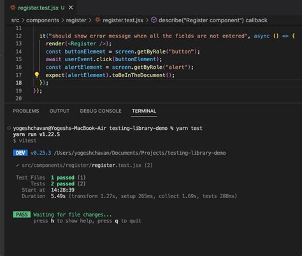Select the TERMINAL panel tab

(x=144, y=111)
